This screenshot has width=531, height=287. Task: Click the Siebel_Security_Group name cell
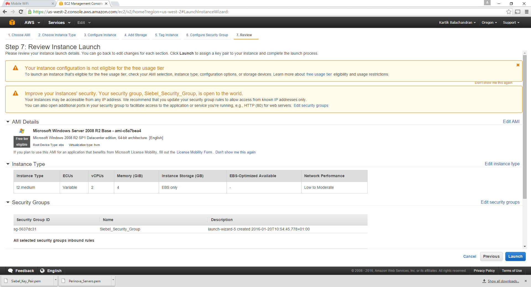pyautogui.click(x=120, y=229)
